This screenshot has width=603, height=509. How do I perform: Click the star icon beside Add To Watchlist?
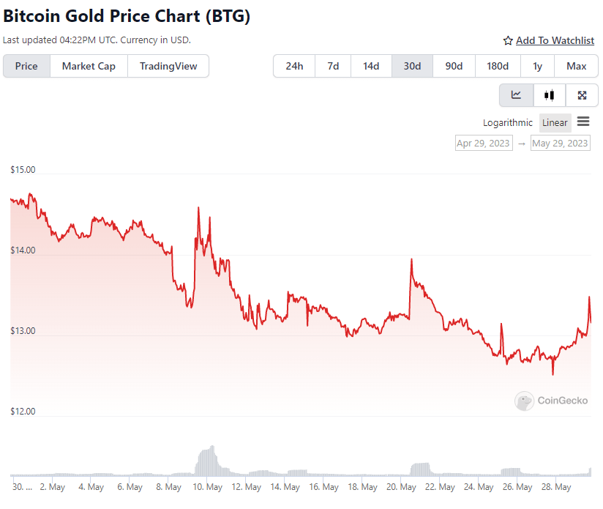pyautogui.click(x=508, y=40)
